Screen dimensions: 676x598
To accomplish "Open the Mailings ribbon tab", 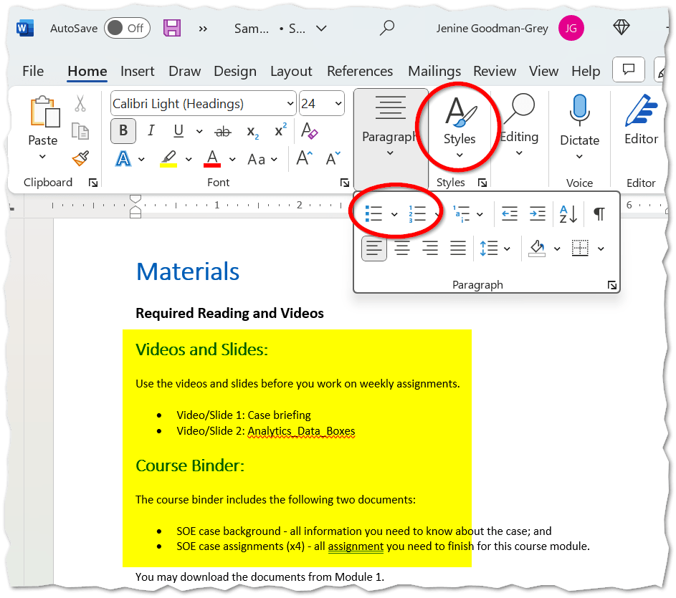I will pyautogui.click(x=434, y=71).
